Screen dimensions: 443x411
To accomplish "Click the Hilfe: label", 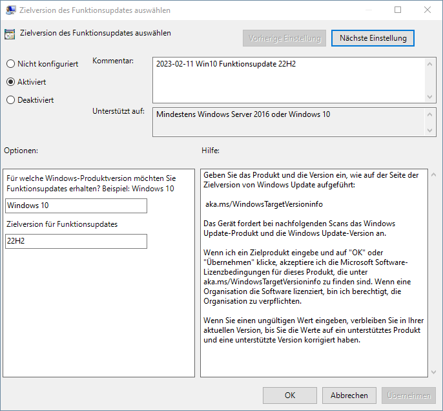I will click(x=211, y=151).
